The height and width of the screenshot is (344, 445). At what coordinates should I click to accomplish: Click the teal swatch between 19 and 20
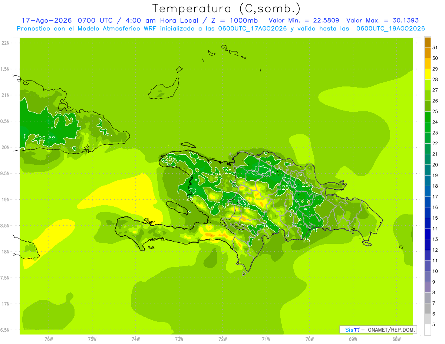428,170
